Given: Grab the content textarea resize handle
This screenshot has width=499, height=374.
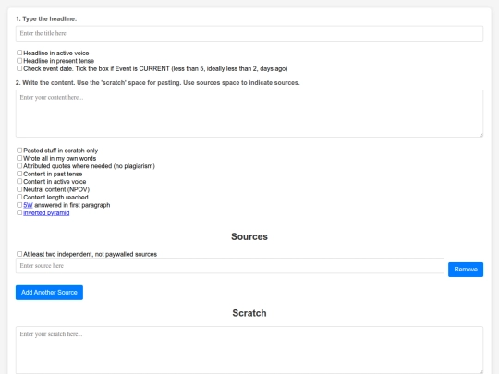Looking at the screenshot, I should (481, 135).
